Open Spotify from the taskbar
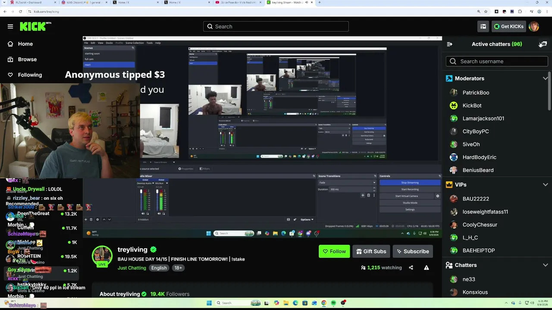The image size is (552, 310). click(x=333, y=303)
